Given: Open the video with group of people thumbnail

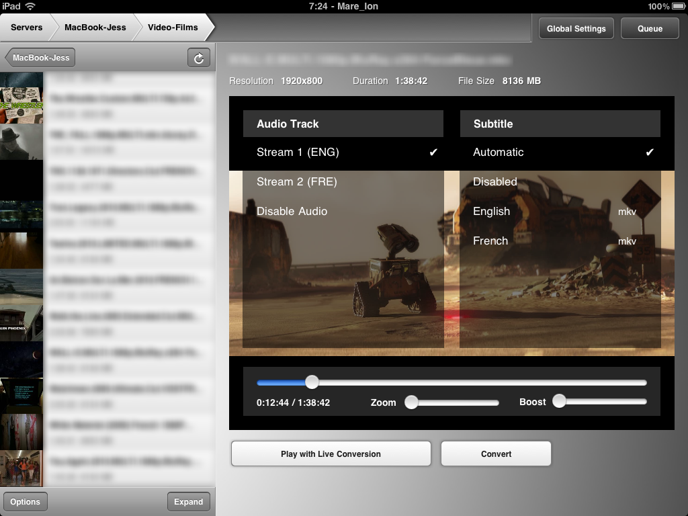Looking at the screenshot, I should pos(21,468).
